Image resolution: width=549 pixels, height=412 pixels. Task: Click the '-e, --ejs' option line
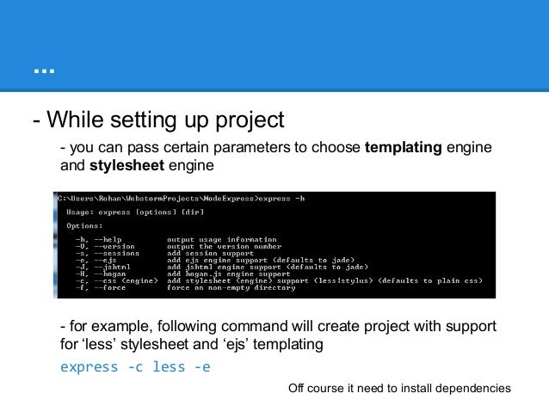(215, 260)
